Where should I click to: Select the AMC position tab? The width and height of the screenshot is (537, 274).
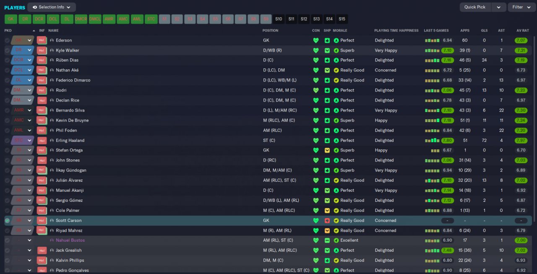pos(123,19)
